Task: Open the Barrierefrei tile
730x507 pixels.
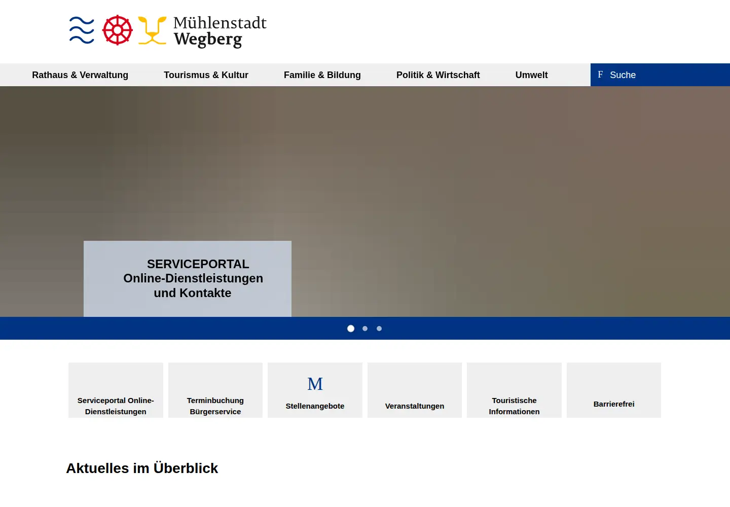Action: click(x=614, y=390)
